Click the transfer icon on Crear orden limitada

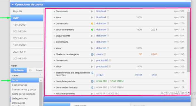[92, 88]
